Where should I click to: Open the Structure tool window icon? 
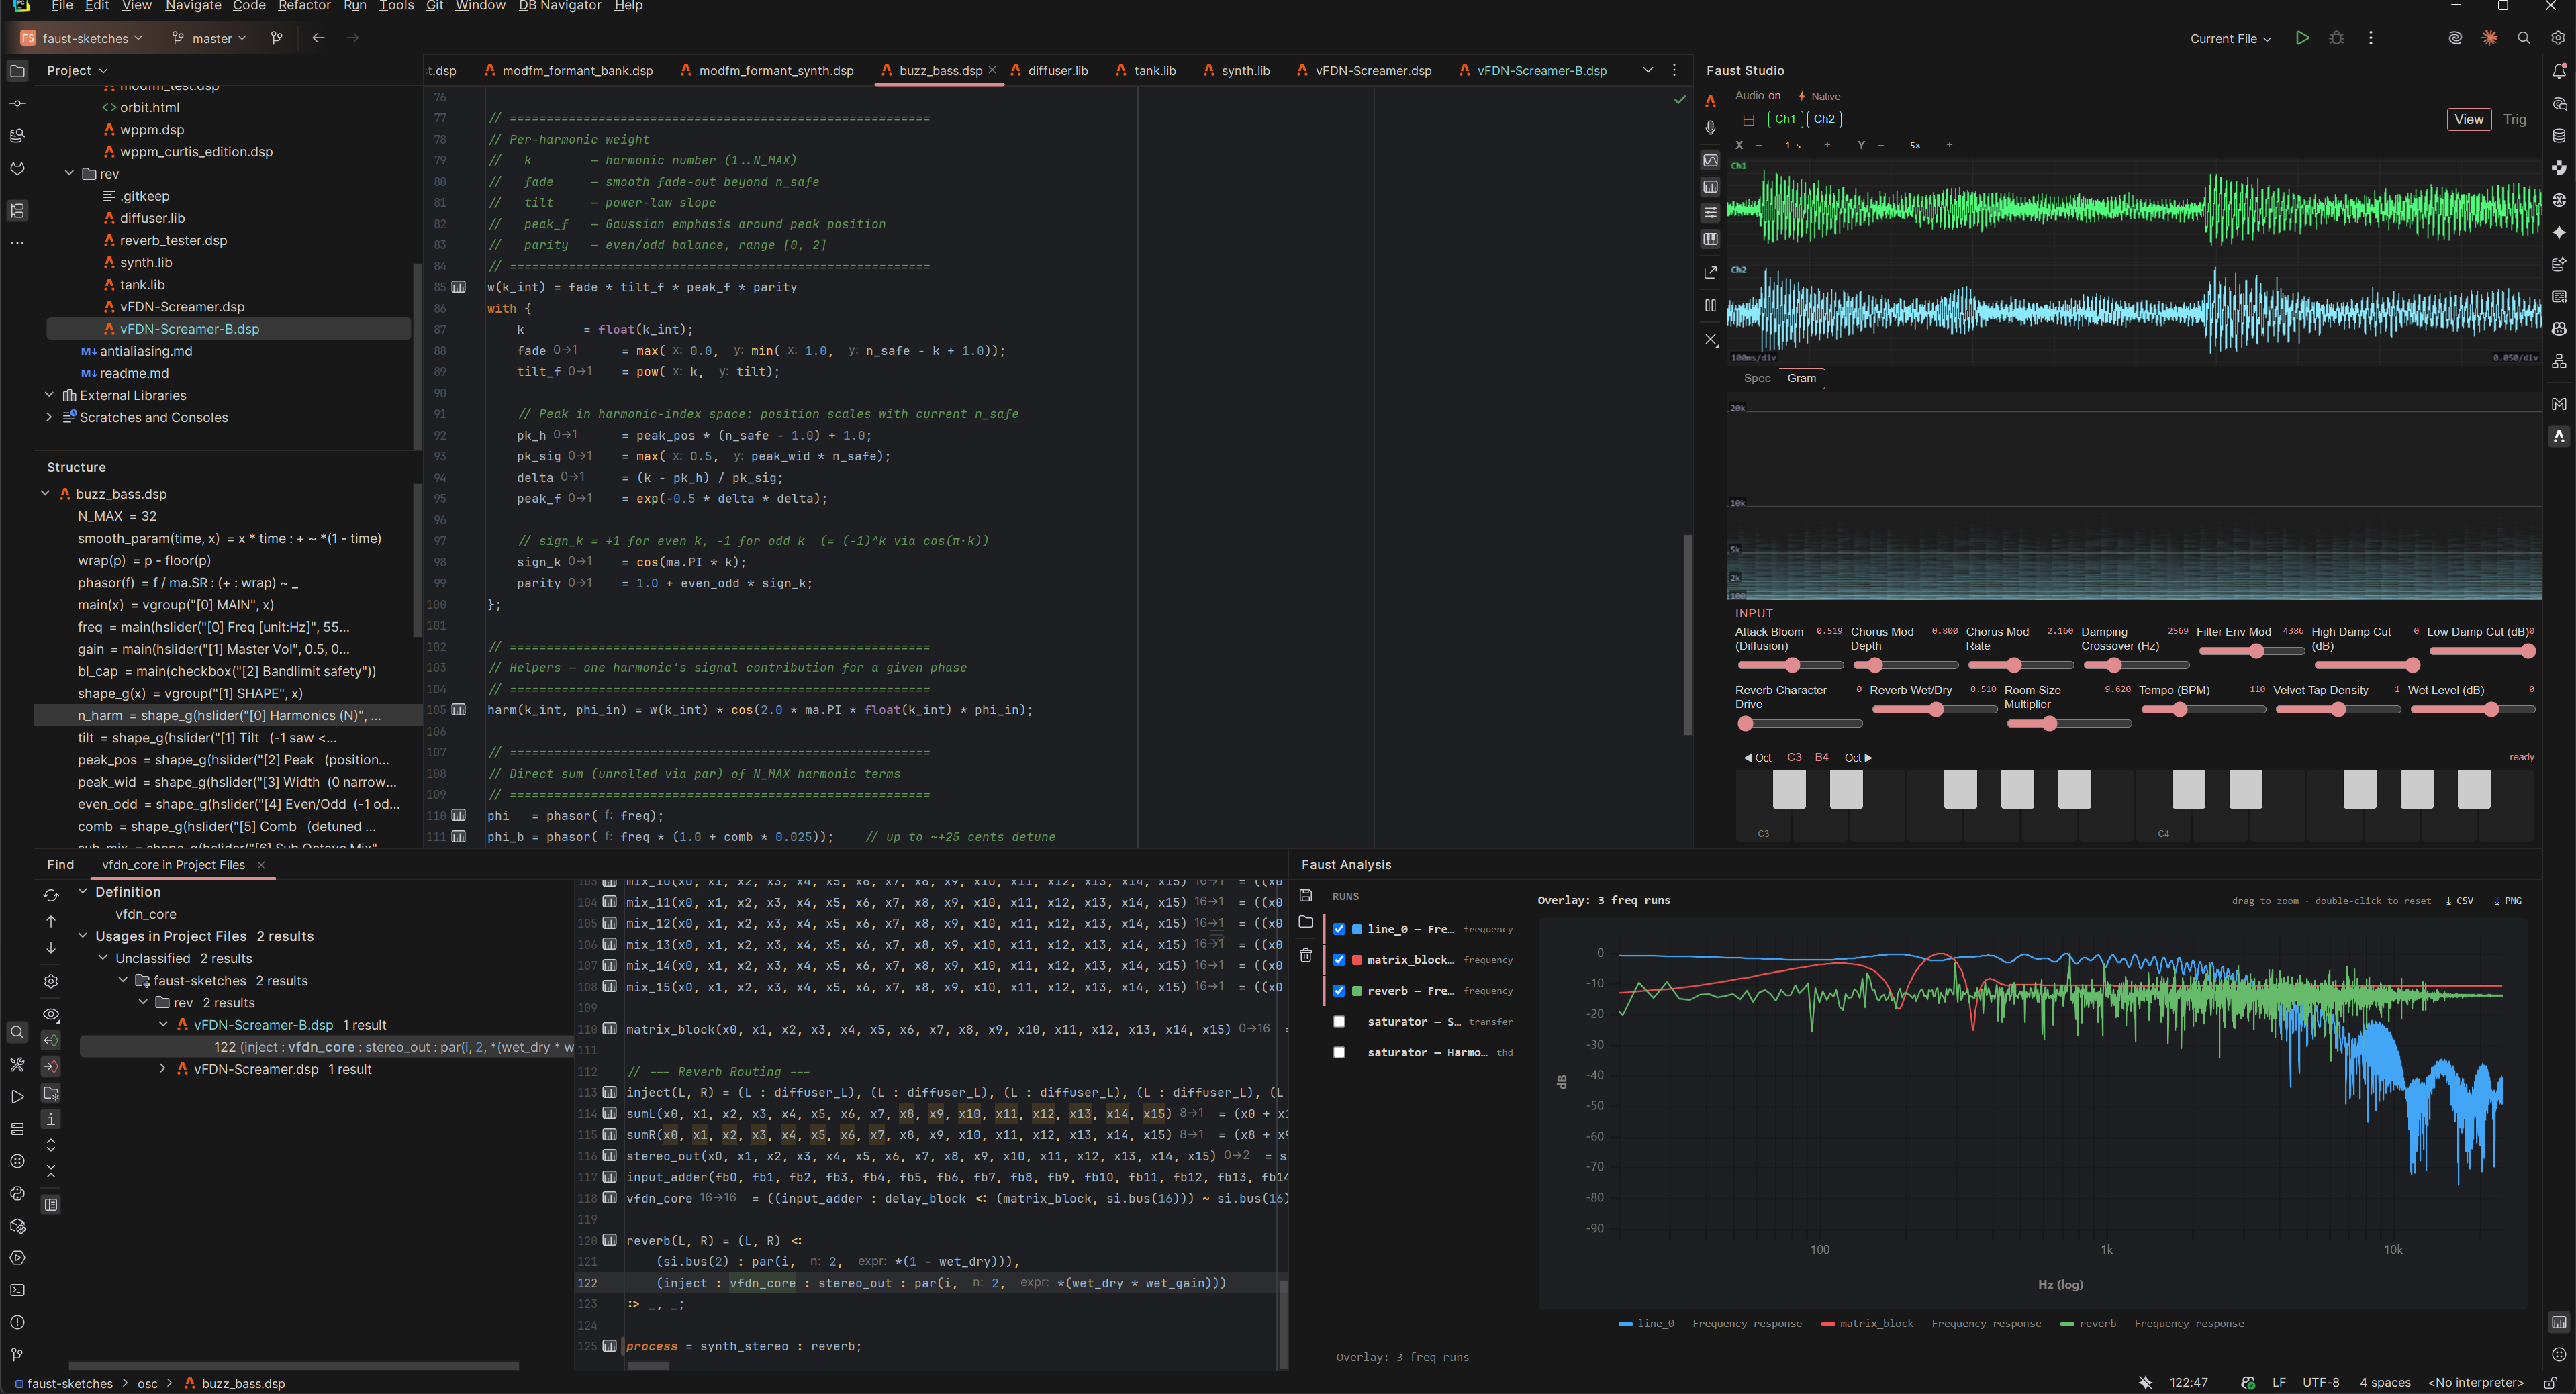pos(17,211)
